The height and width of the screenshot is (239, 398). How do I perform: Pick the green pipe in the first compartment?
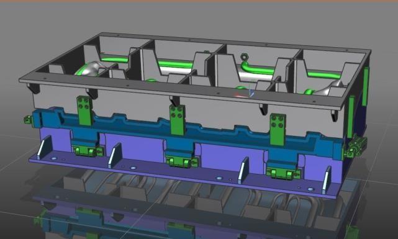(114, 60)
